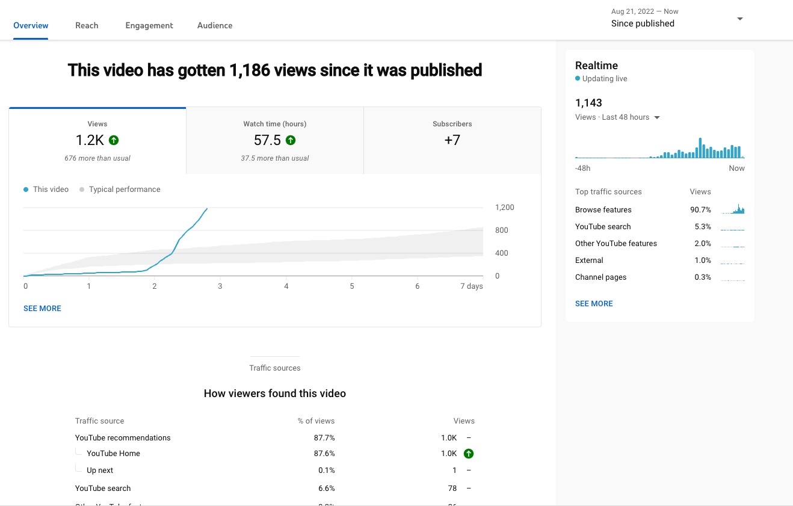Open the 'Since published' date range dropdown
The image size is (793, 506).
pyautogui.click(x=739, y=19)
